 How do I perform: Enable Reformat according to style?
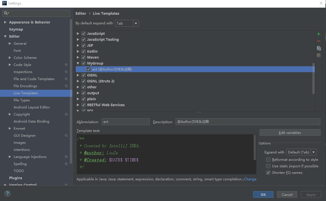pos(268,159)
